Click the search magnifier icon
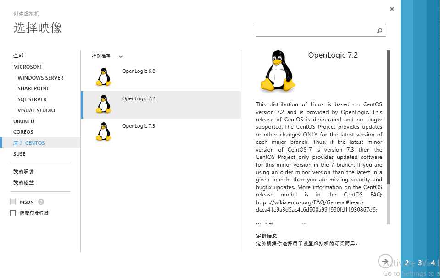 pos(379,31)
